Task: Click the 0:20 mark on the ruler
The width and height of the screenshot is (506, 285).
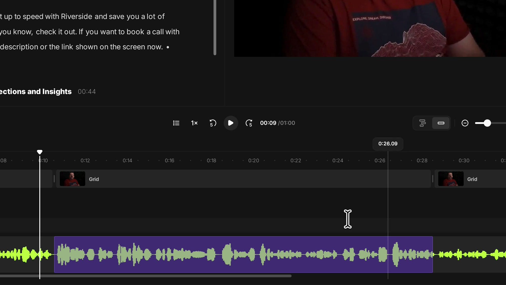Action: click(254, 161)
